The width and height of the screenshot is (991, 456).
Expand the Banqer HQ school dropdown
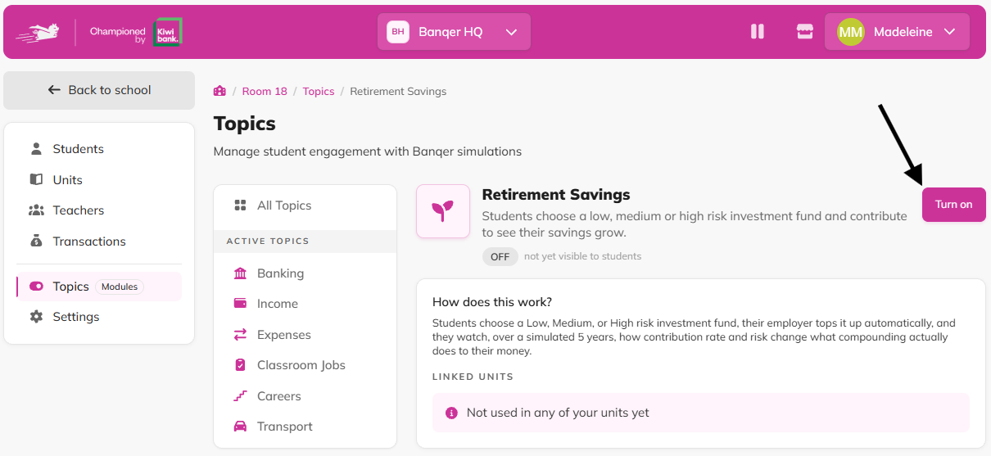[454, 32]
